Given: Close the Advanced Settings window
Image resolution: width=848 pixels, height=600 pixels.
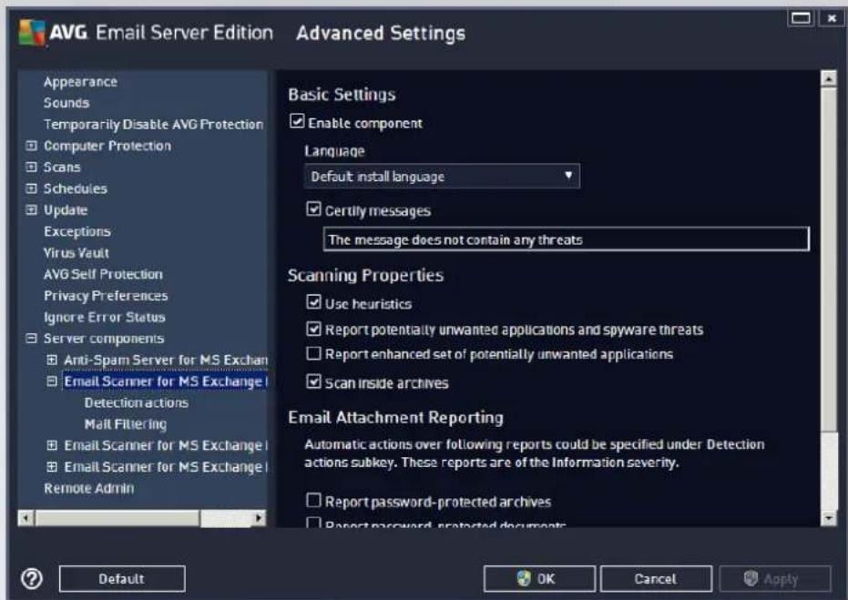Looking at the screenshot, I should (832, 18).
